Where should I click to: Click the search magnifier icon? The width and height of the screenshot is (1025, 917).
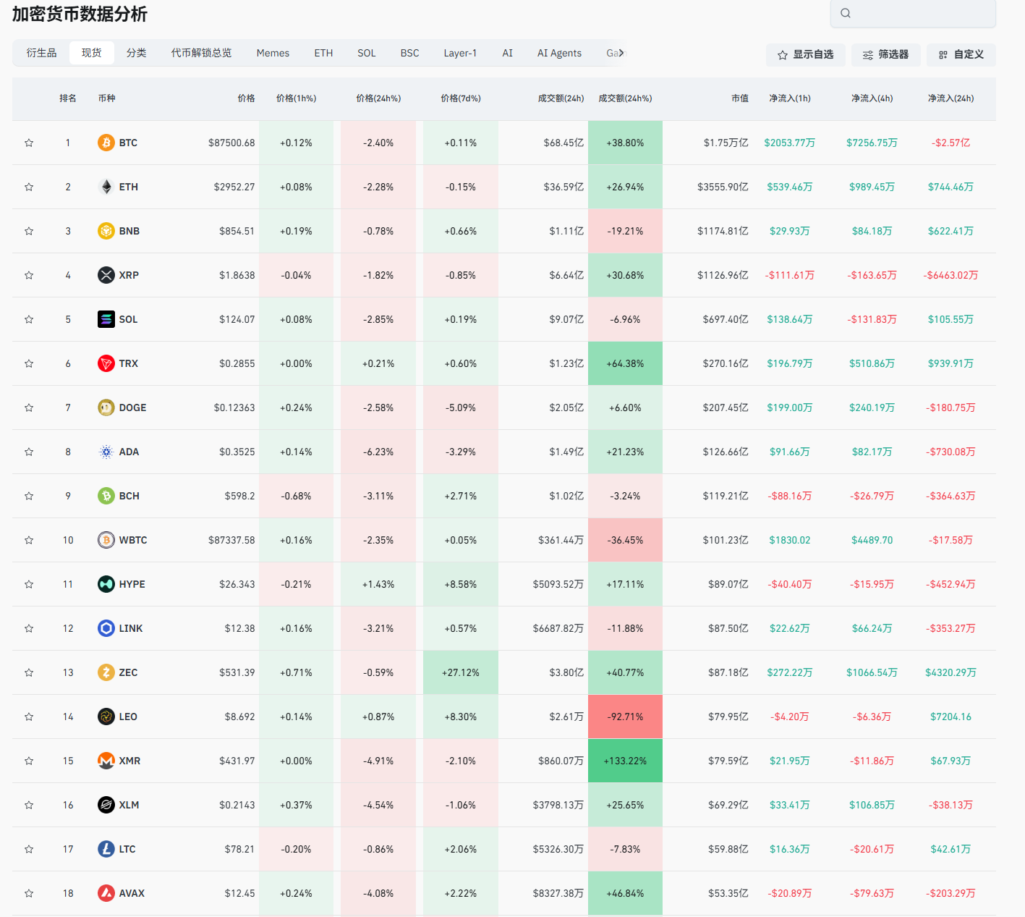(x=846, y=13)
